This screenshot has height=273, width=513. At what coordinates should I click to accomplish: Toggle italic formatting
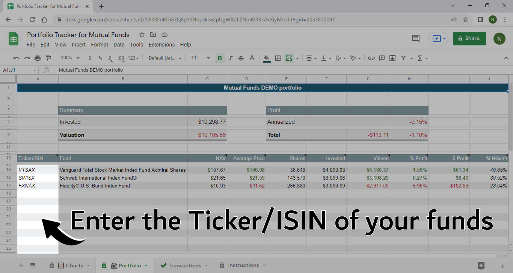(230, 58)
